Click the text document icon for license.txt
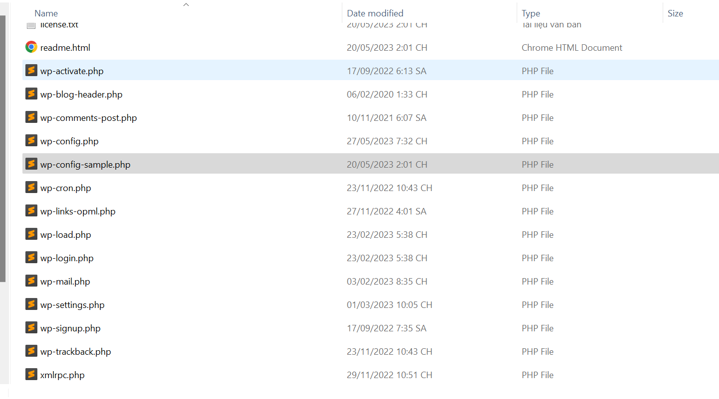 tap(31, 24)
